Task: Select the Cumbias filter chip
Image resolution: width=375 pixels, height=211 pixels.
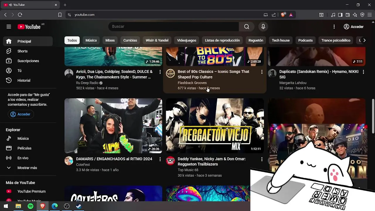Action: coord(130,40)
